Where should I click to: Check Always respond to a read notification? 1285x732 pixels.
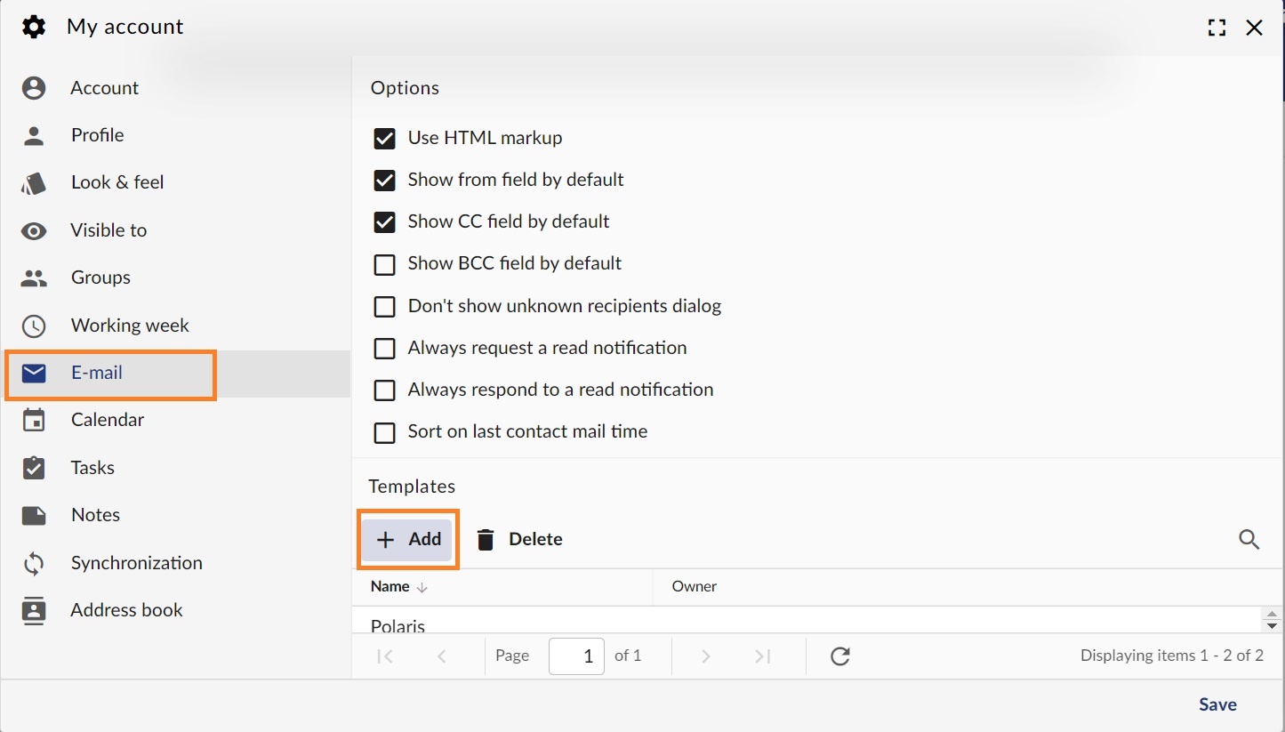[x=384, y=390]
